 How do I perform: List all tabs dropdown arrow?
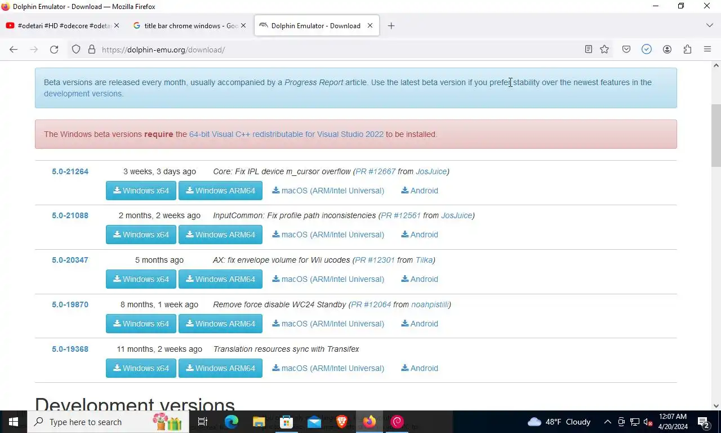tap(709, 26)
